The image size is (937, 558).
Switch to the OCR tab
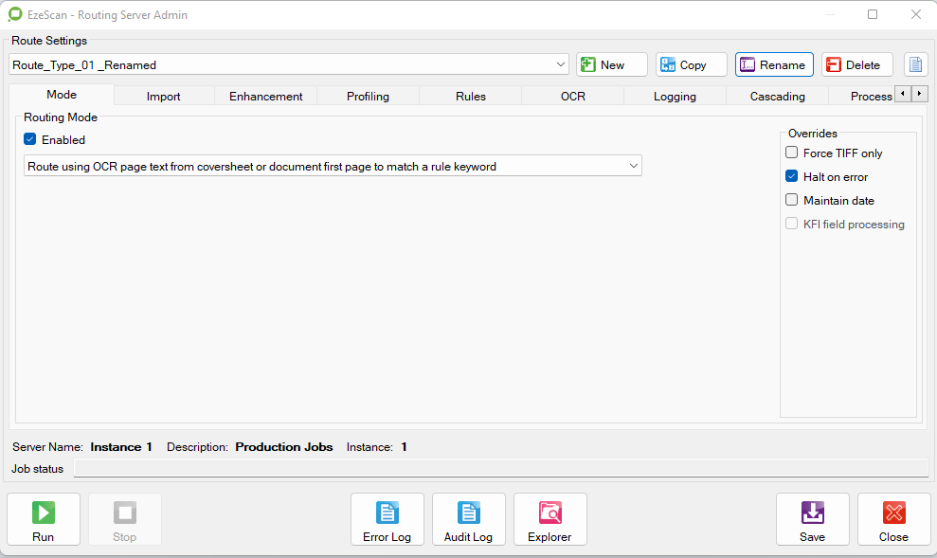point(572,96)
